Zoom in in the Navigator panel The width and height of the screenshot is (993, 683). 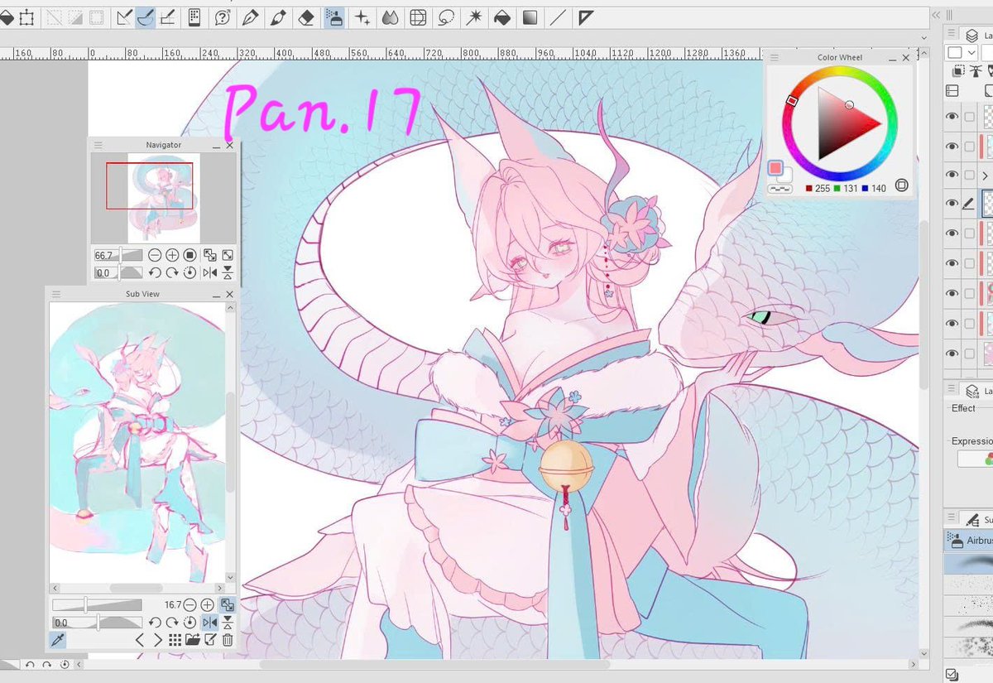coord(172,255)
